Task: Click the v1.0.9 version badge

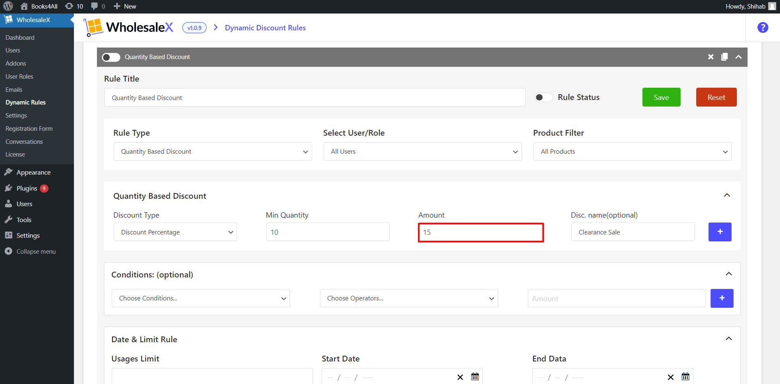Action: [194, 27]
